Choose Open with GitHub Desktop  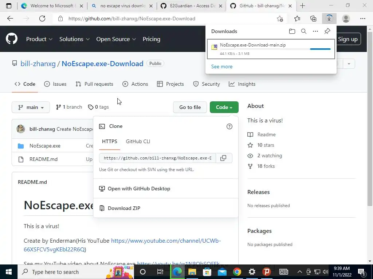coord(166,189)
